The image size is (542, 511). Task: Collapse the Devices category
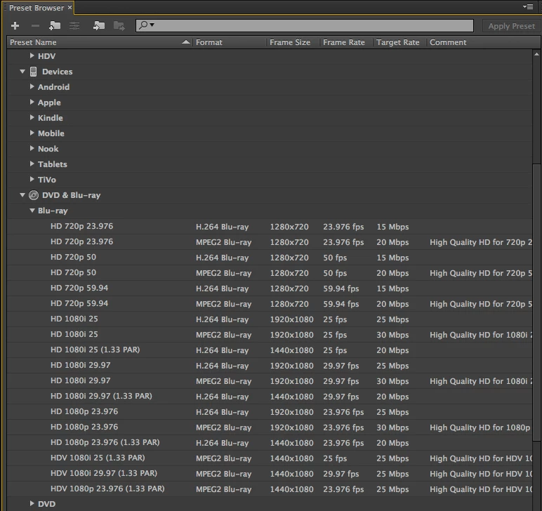point(22,71)
